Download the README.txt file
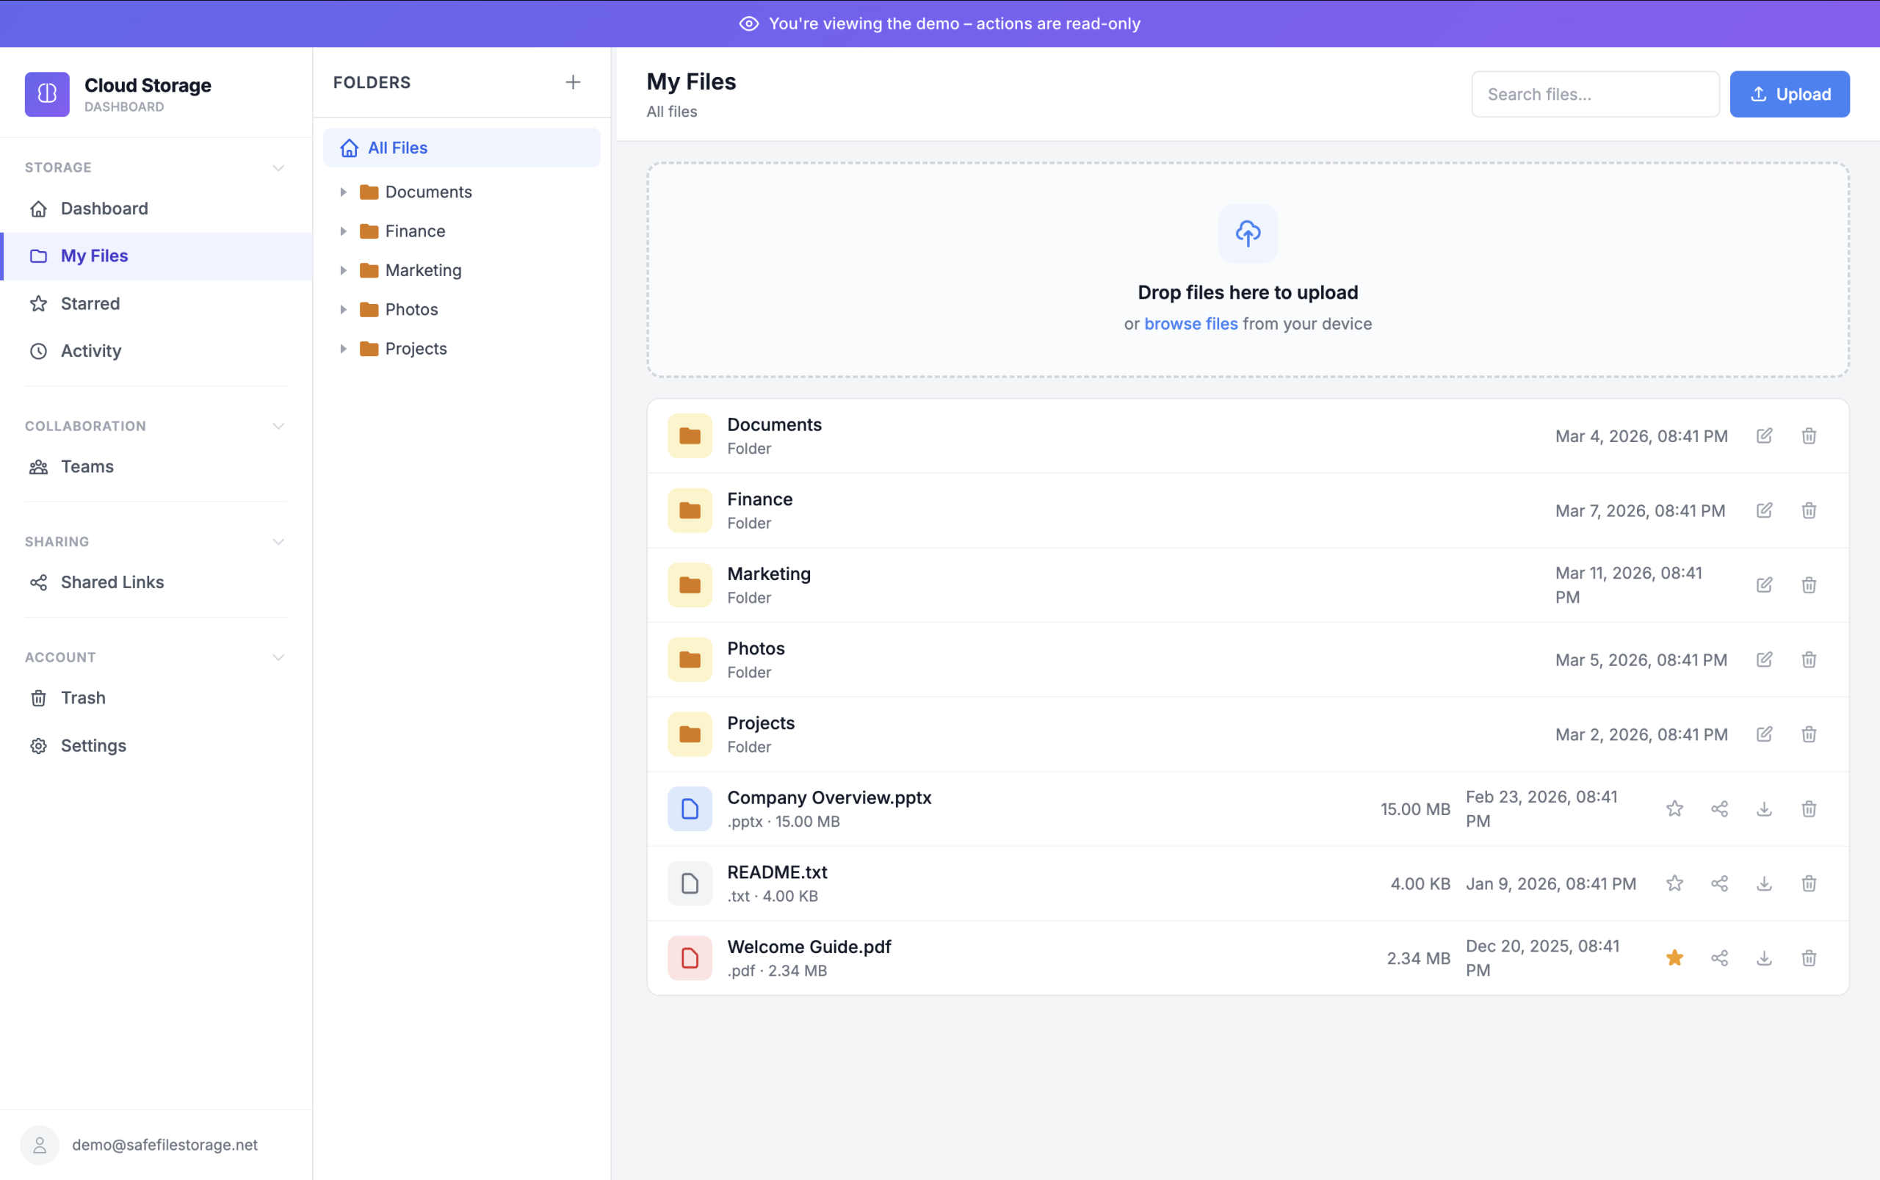Screen dimensions: 1880x1180 [x=1764, y=883]
